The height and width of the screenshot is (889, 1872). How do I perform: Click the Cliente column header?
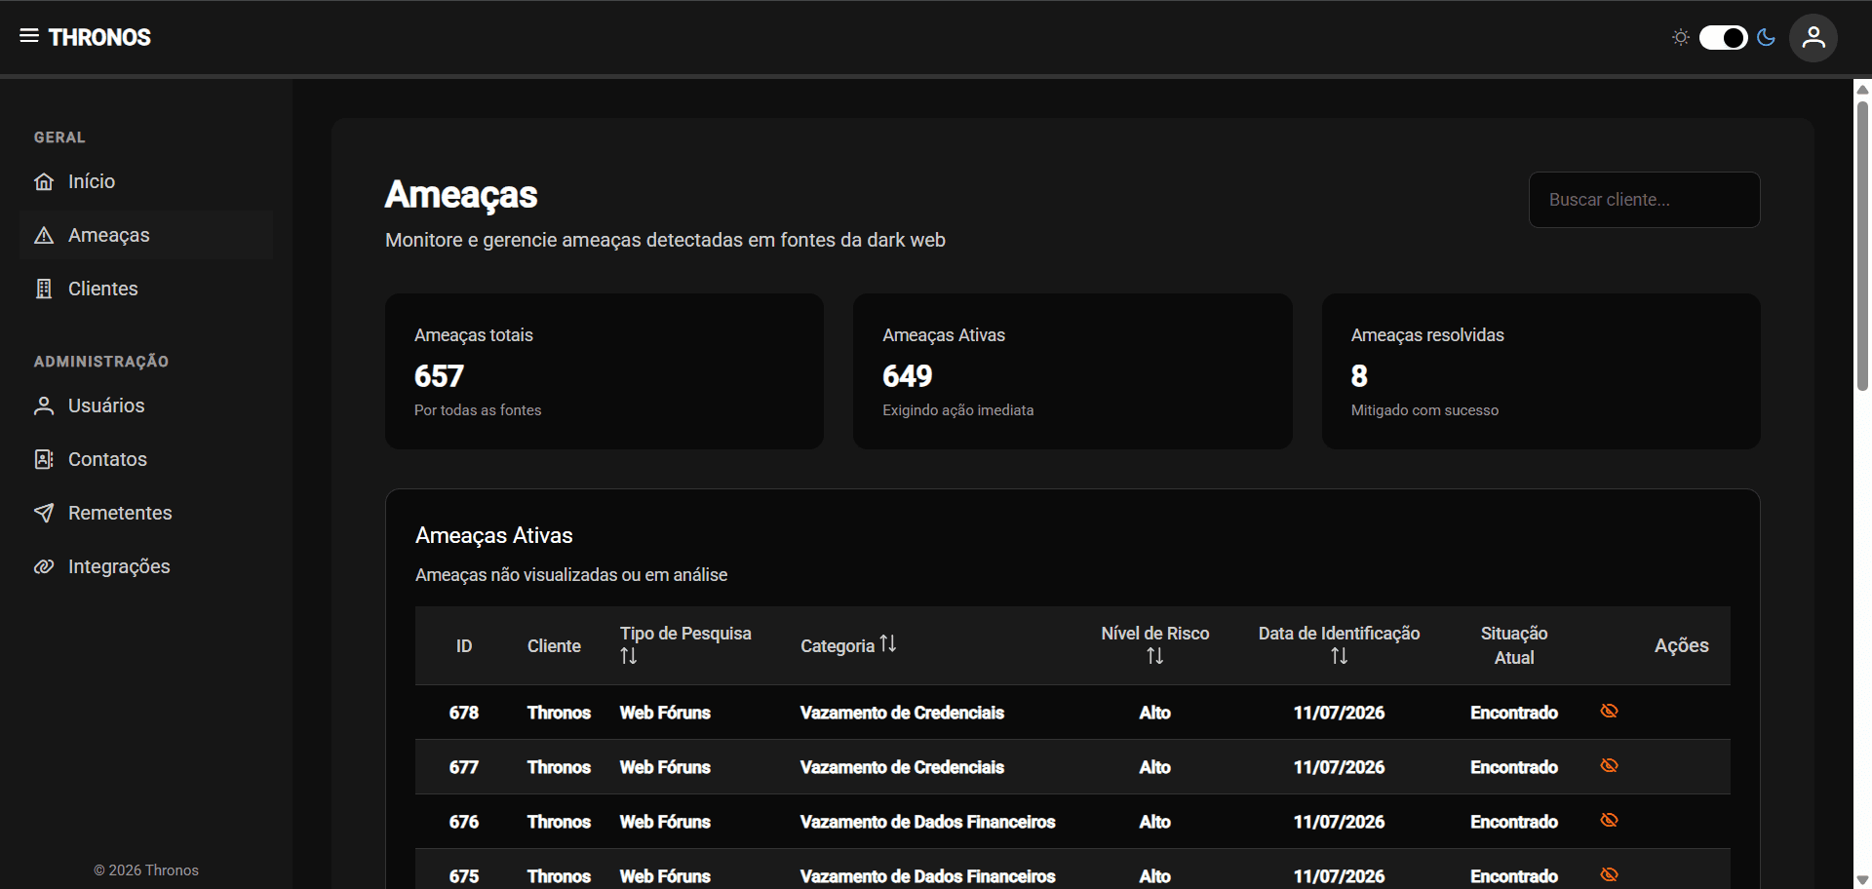(554, 646)
